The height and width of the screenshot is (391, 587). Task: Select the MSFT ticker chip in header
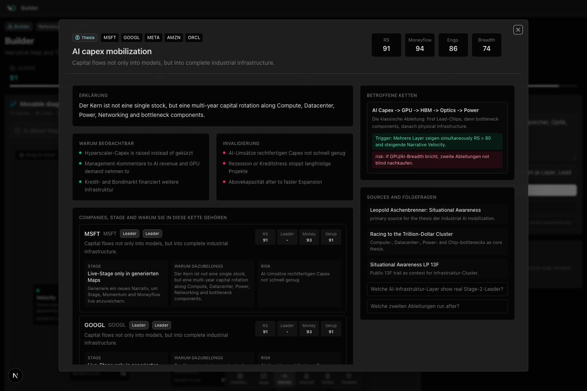110,38
